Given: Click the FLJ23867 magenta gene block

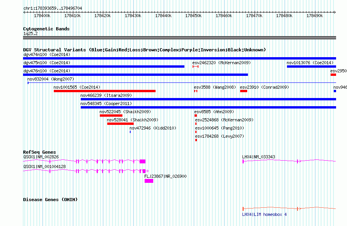Looking at the screenshot, I should pos(149,181).
